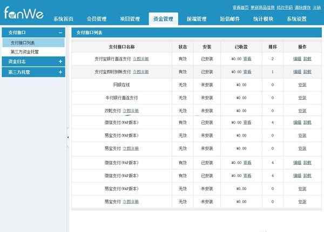324x232 pixels.
Task: Open 第三方资金托管 in the sidebar
Action: point(33,52)
